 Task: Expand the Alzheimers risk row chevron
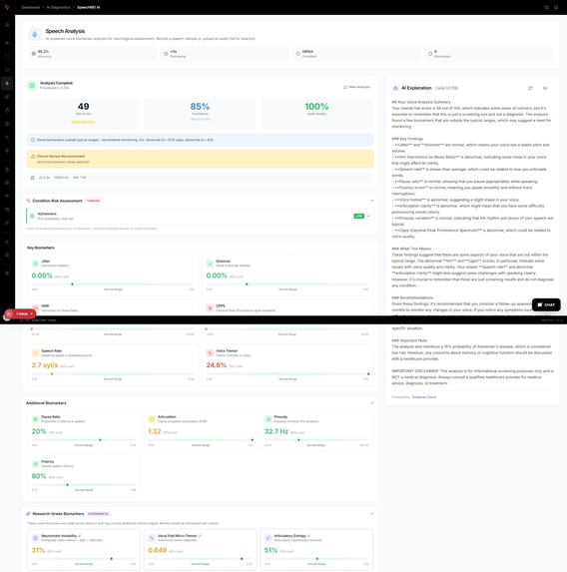pos(368,216)
